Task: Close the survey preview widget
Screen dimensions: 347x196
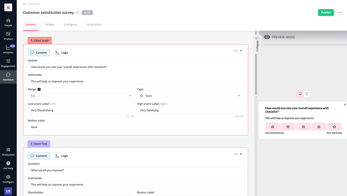Action: tap(345, 105)
